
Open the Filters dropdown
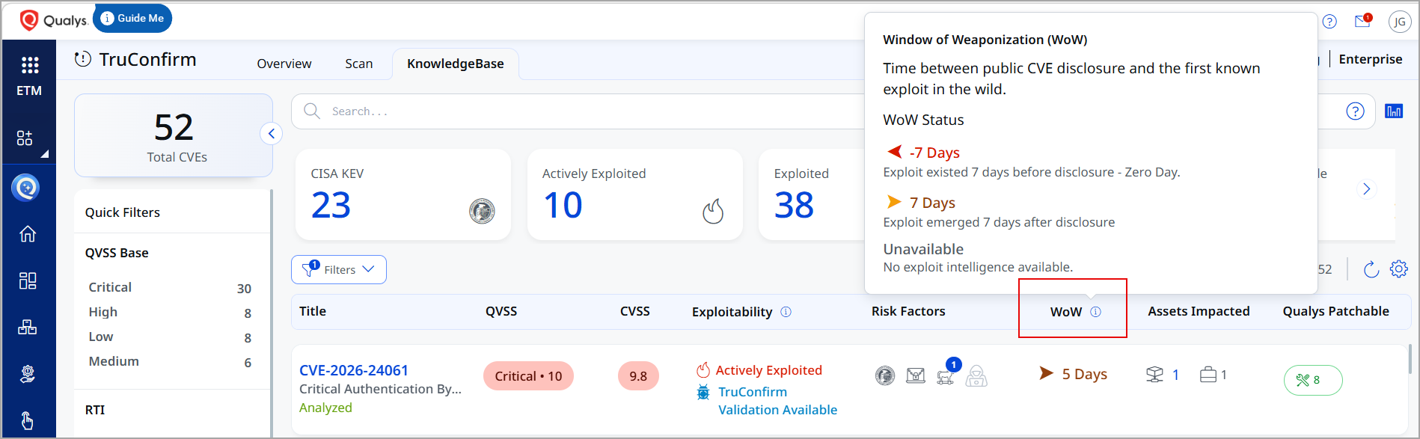(x=339, y=269)
